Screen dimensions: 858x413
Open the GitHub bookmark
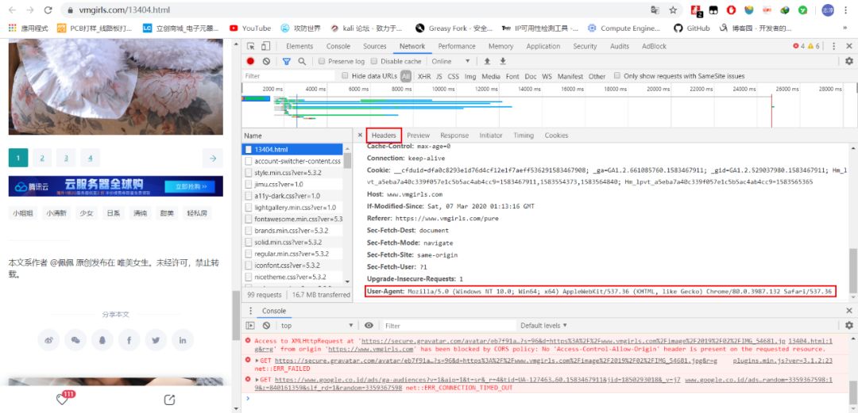click(x=692, y=28)
